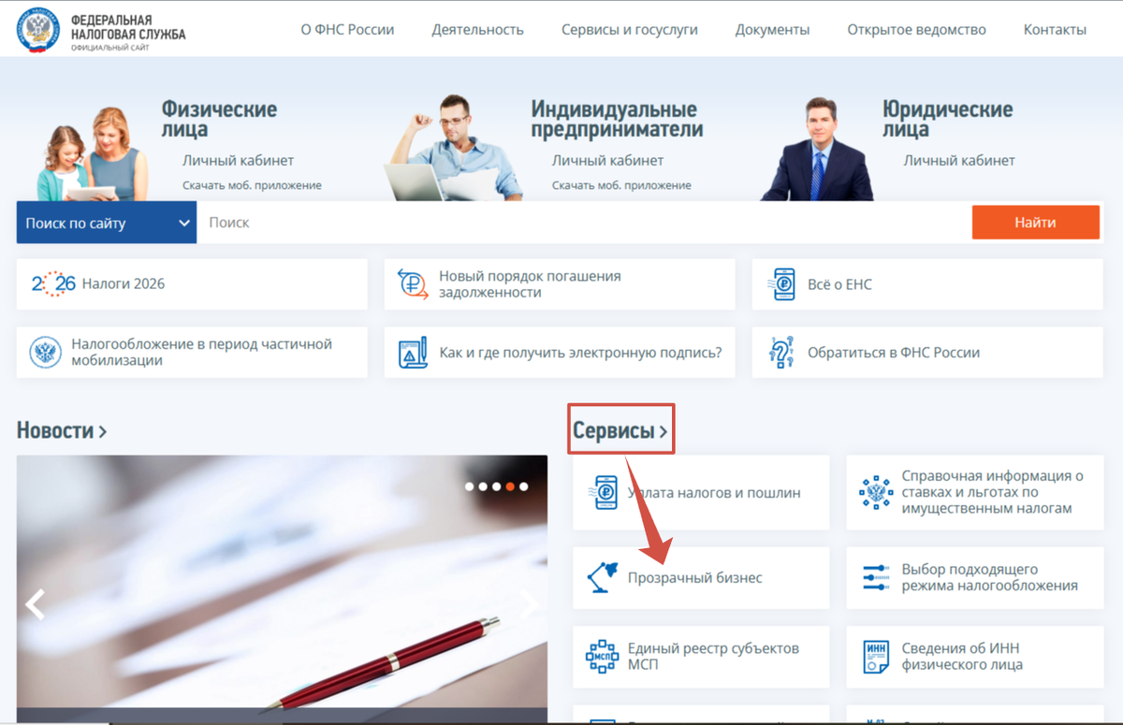Open the Документы menu item
The width and height of the screenshot is (1123, 725).
click(773, 29)
